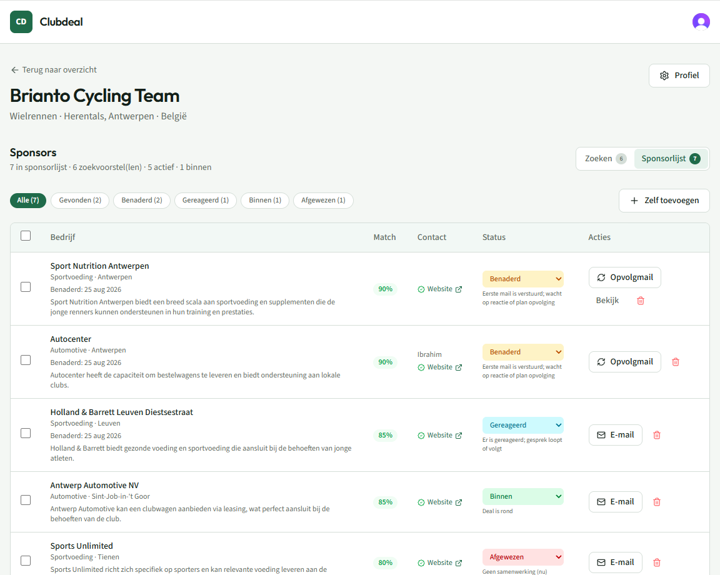Open the Gereageerd status dropdown
The height and width of the screenshot is (575, 720).
coord(522,425)
